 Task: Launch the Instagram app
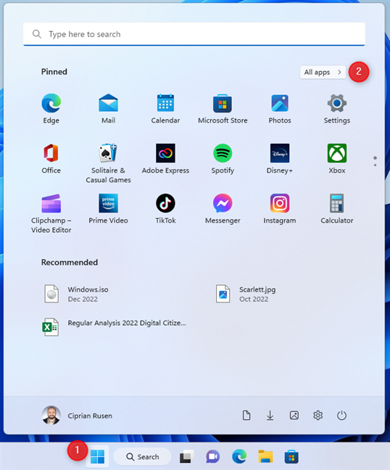point(280,209)
